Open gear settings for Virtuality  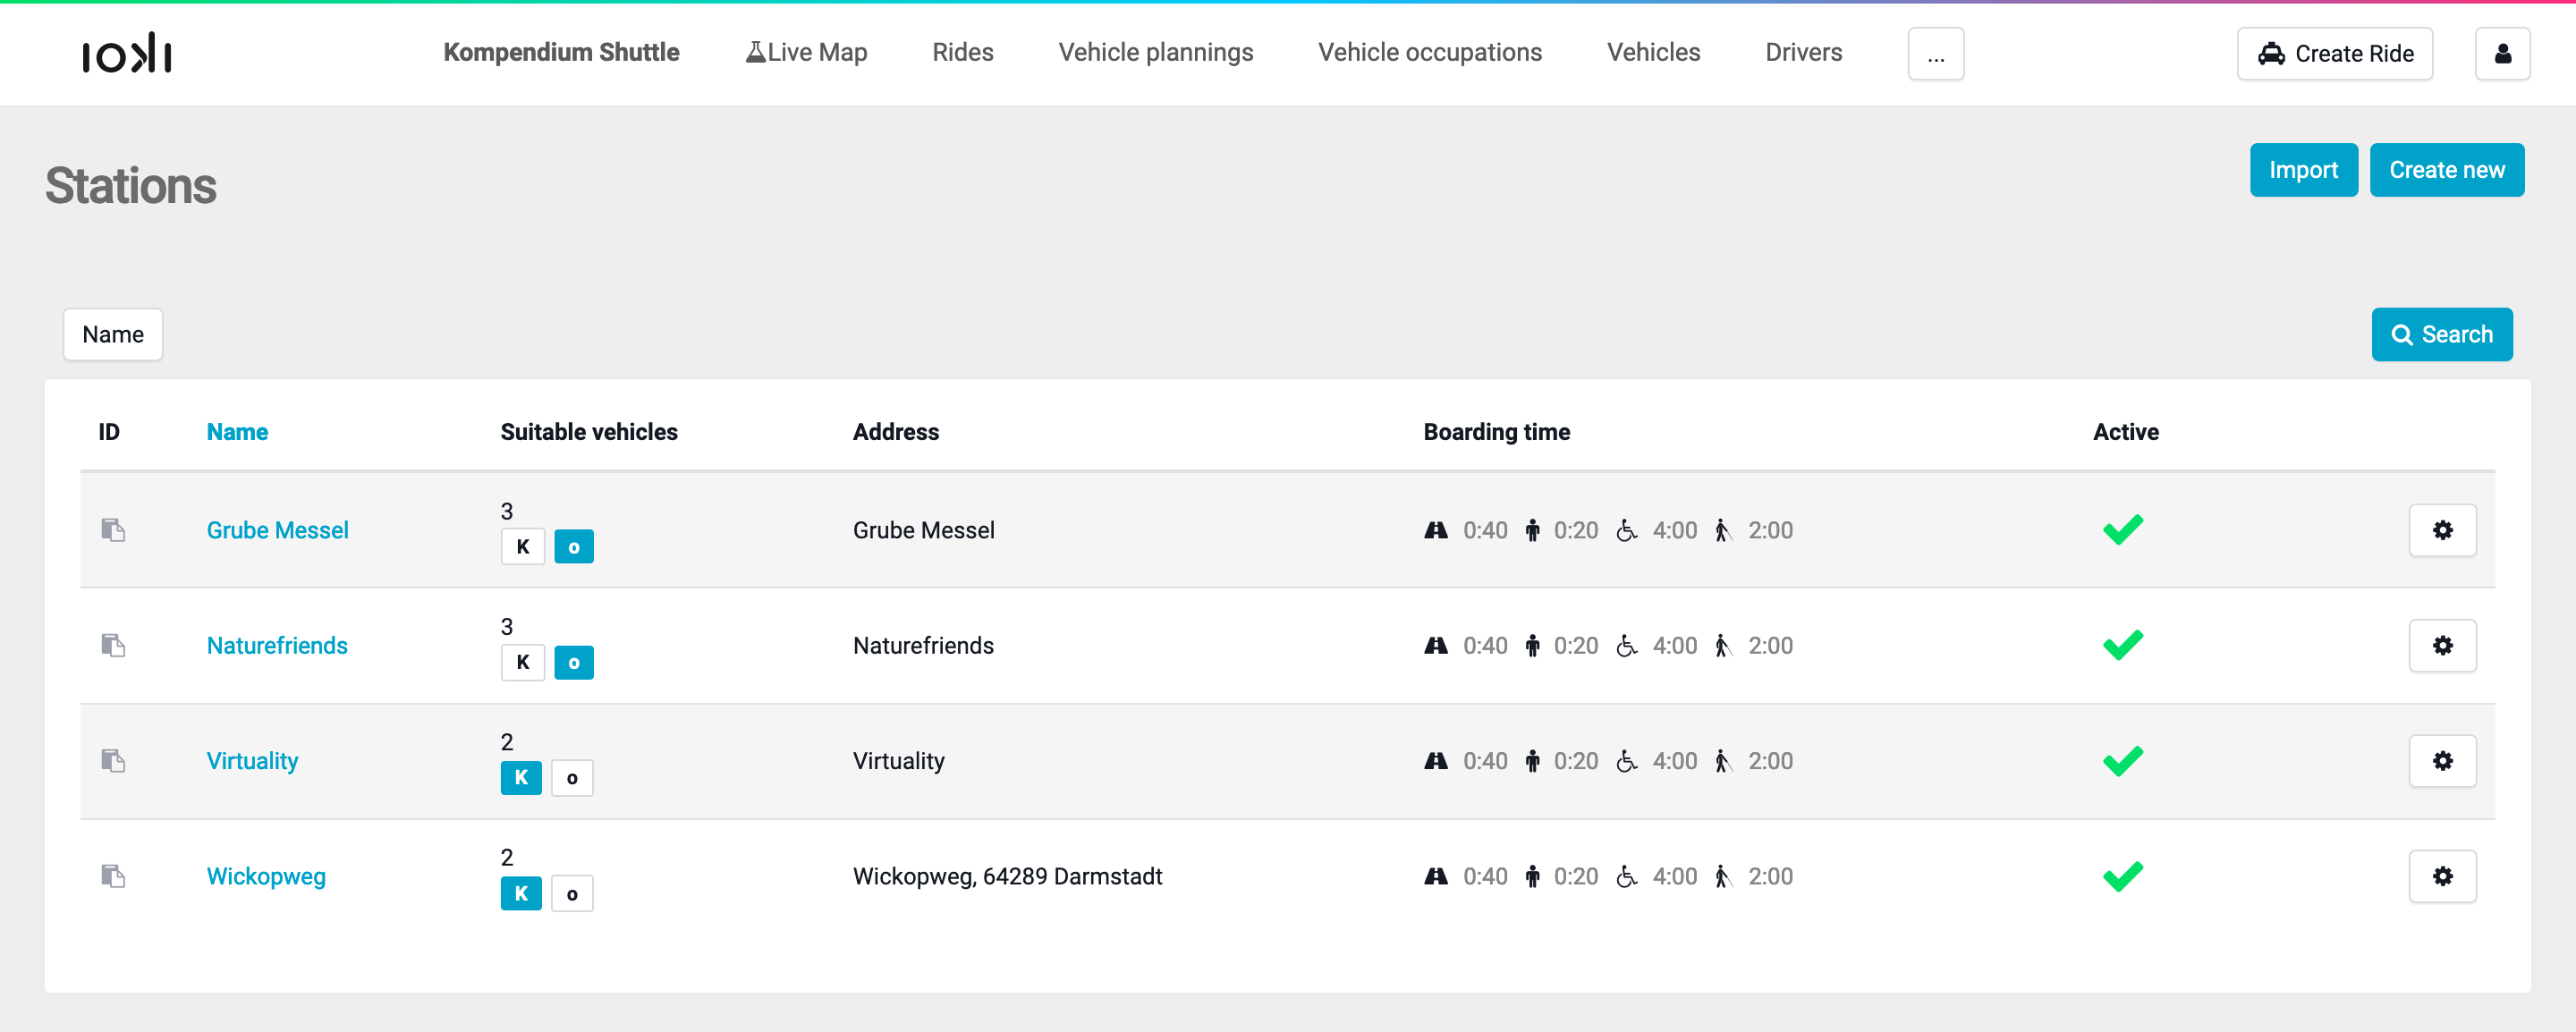click(x=2442, y=761)
